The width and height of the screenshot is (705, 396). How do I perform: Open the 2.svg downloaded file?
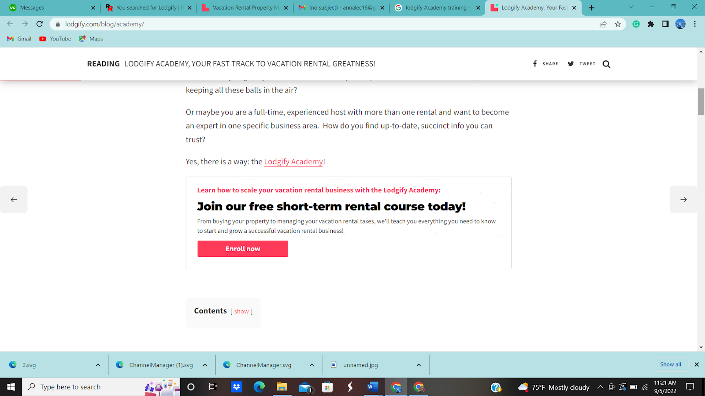[x=29, y=365]
